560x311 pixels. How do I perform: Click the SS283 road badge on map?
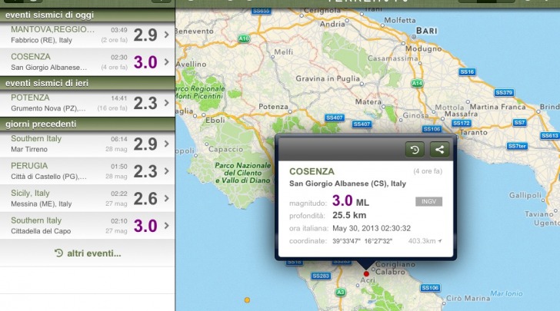pyautogui.click(x=320, y=276)
